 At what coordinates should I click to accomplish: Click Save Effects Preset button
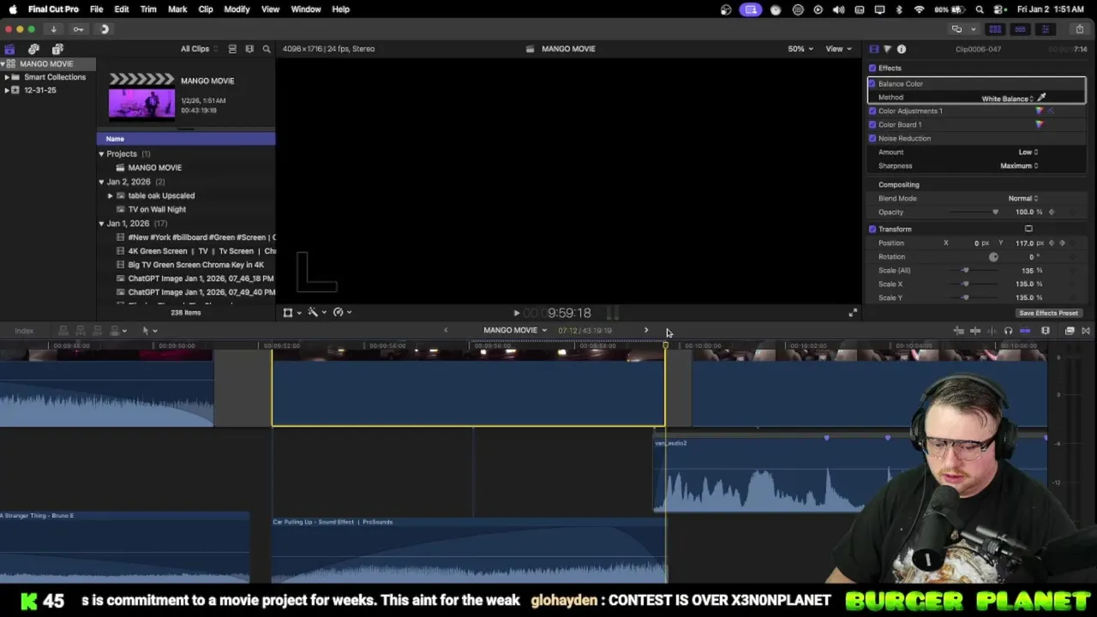click(x=1048, y=313)
